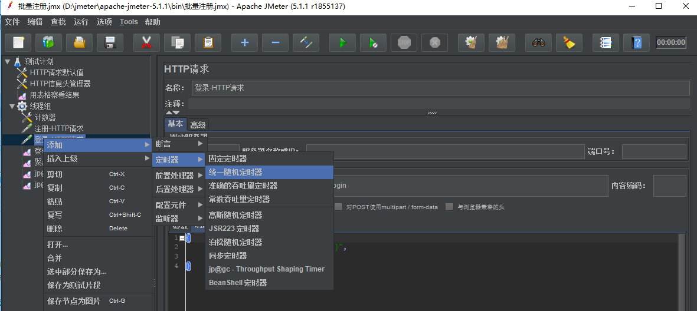Choose BeanShell 定时器 menu item
The width and height of the screenshot is (697, 311).
tap(269, 283)
